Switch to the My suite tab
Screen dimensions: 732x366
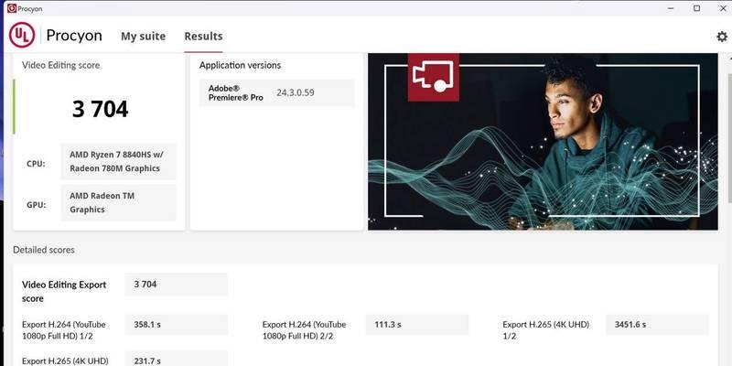(x=143, y=36)
